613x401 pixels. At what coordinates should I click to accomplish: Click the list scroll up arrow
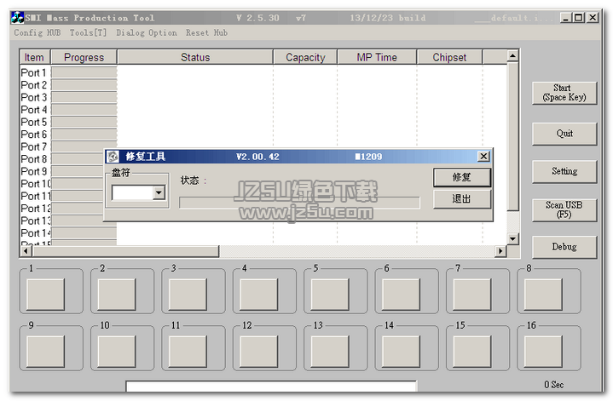[x=512, y=56]
